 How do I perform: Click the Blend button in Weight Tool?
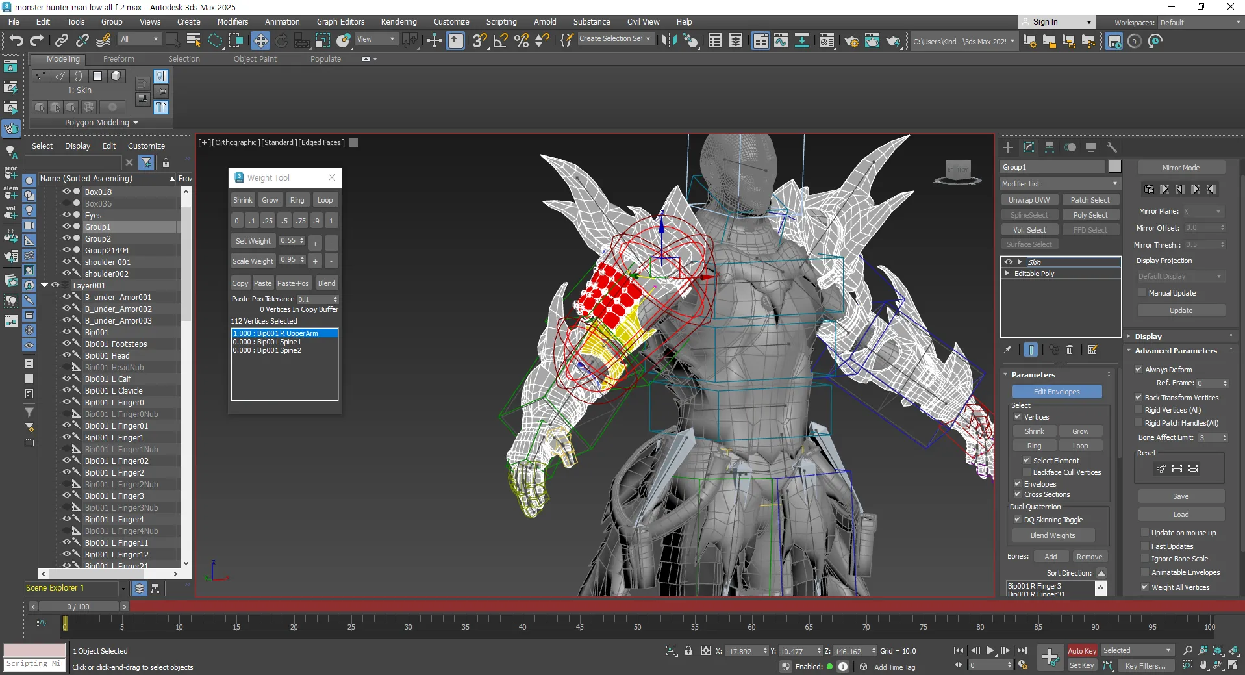[x=327, y=283]
